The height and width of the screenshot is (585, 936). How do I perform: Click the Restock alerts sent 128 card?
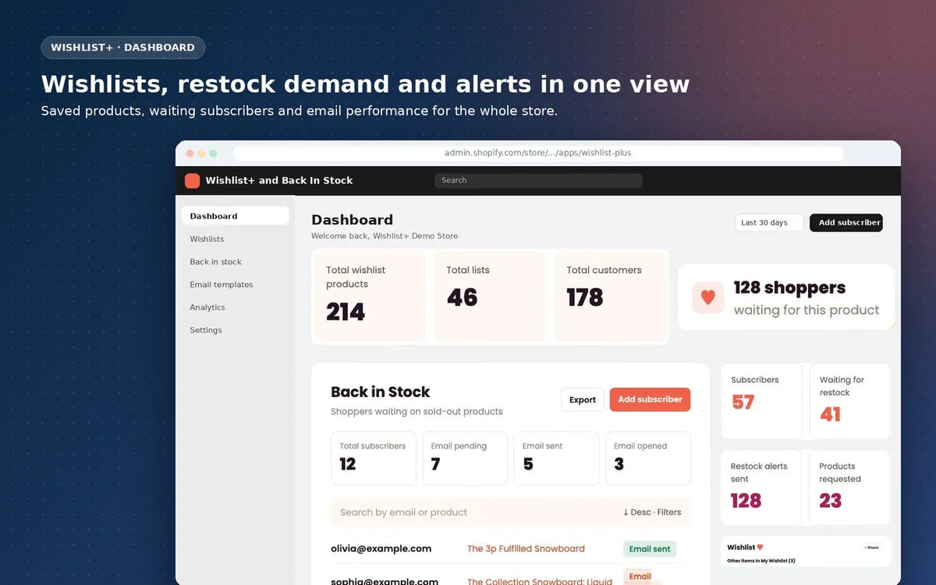[760, 487]
